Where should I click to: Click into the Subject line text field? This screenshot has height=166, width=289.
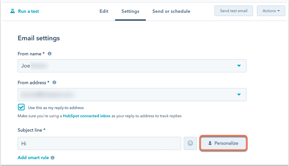99,143
